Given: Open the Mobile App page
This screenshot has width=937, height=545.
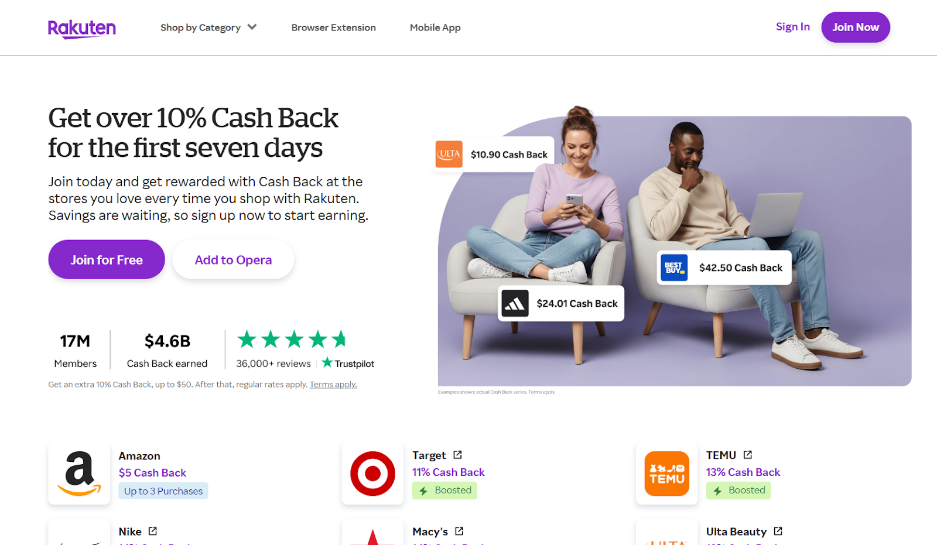Looking at the screenshot, I should point(435,28).
